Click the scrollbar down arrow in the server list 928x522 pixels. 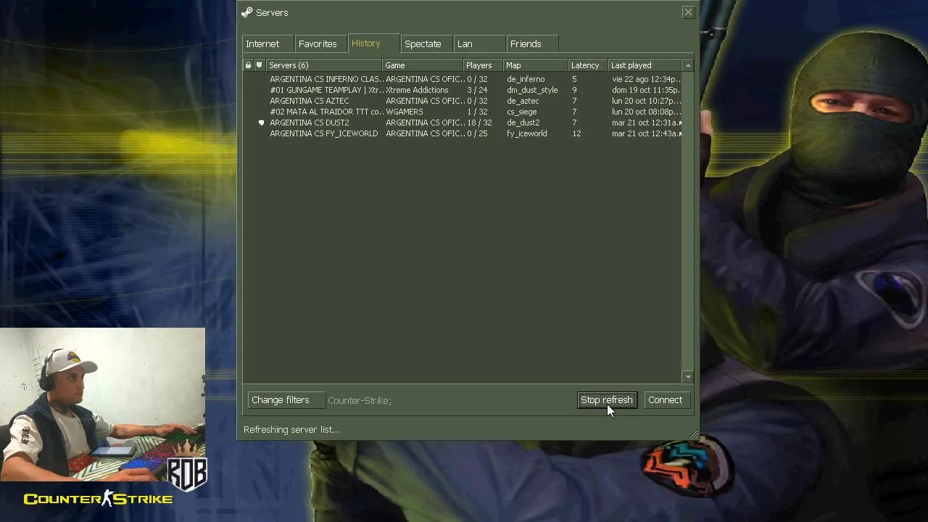688,377
